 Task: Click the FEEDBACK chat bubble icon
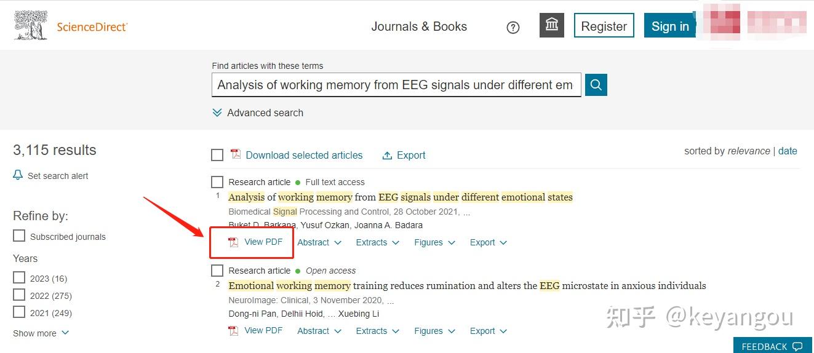797,346
